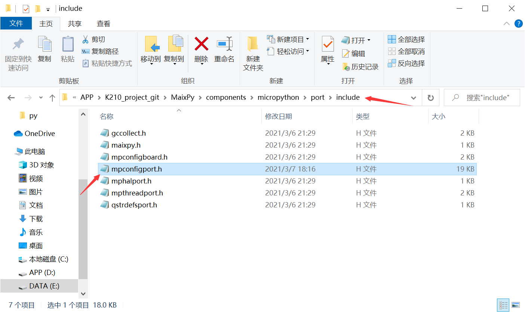Viewport: 525px width, 312px height.
Task: Sort by 类型 column header
Action: [362, 117]
